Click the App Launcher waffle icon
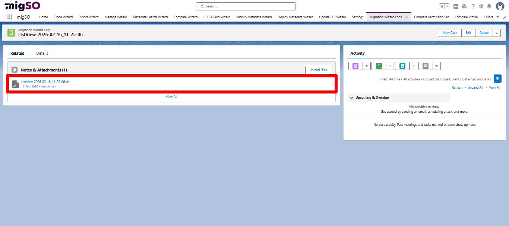 coord(10,17)
